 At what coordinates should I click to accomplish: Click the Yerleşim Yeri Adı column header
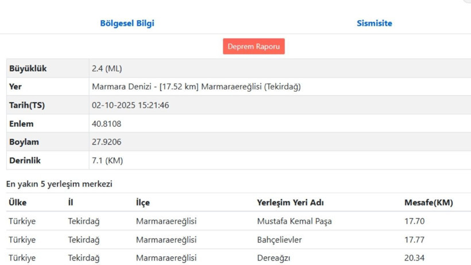click(290, 202)
